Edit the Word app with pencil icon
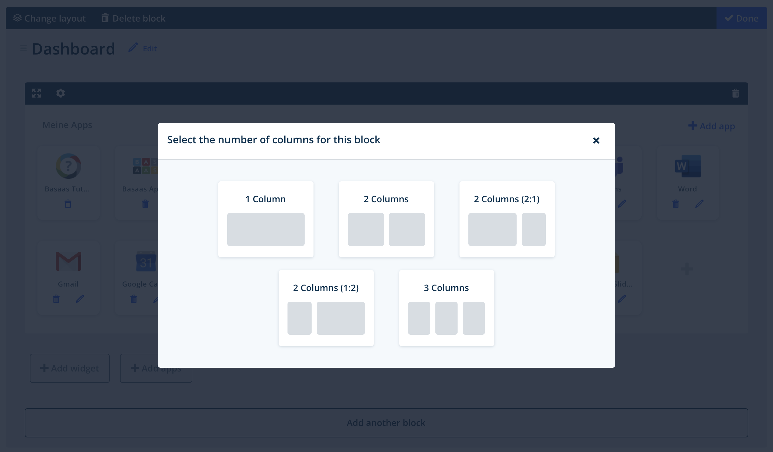Viewport: 773px width, 452px height. click(x=699, y=203)
